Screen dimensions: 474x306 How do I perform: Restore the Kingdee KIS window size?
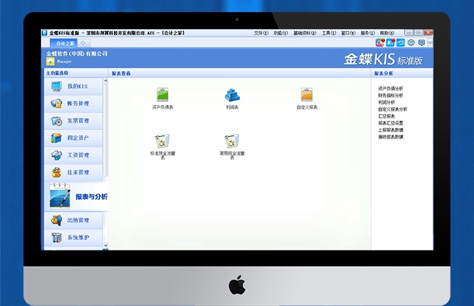point(418,33)
